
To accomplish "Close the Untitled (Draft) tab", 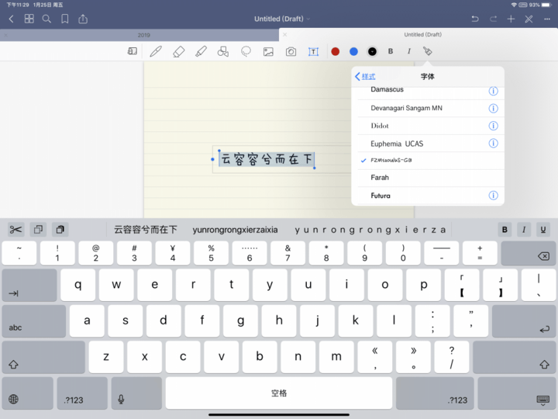I will [284, 35].
